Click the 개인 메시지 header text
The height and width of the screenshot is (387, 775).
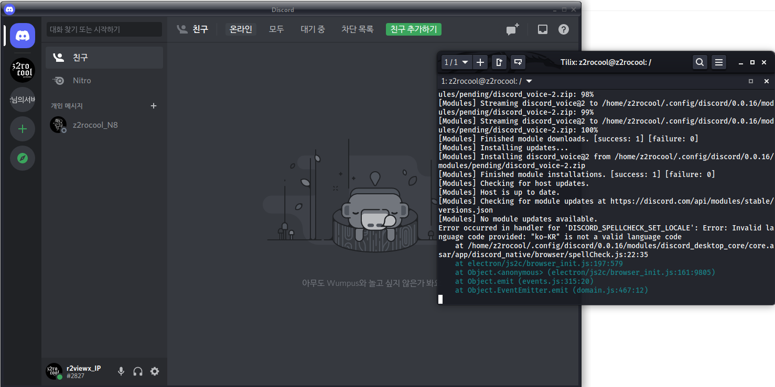(x=67, y=106)
